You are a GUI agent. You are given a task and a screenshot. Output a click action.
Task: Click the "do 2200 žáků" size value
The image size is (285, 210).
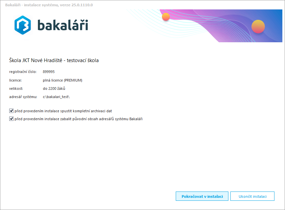pos(54,88)
